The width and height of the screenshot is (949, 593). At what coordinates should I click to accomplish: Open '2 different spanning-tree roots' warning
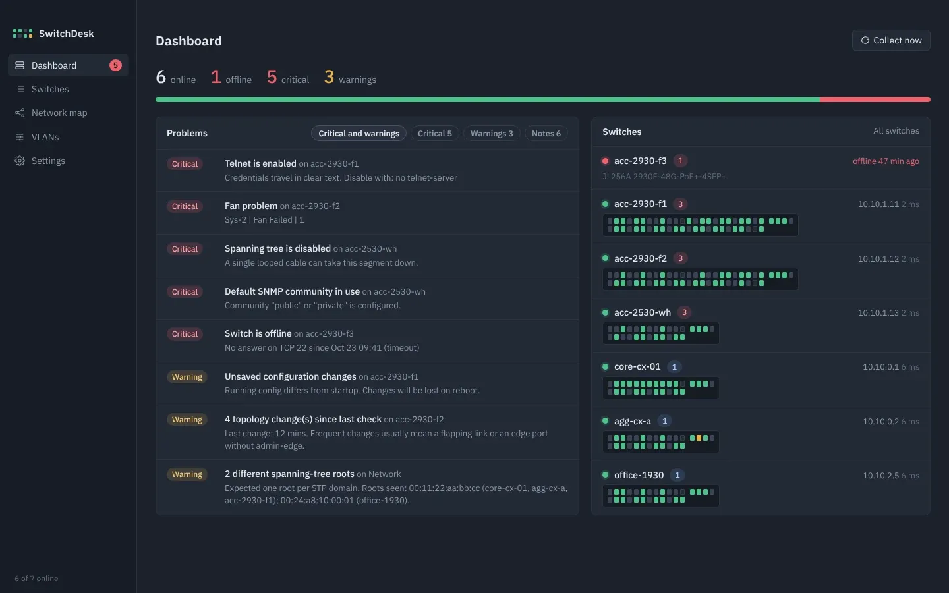(x=368, y=487)
